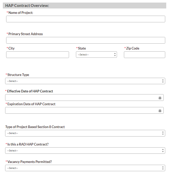Click the Is this a RAD HAP Contract label
This screenshot has width=176, height=174.
28,144
